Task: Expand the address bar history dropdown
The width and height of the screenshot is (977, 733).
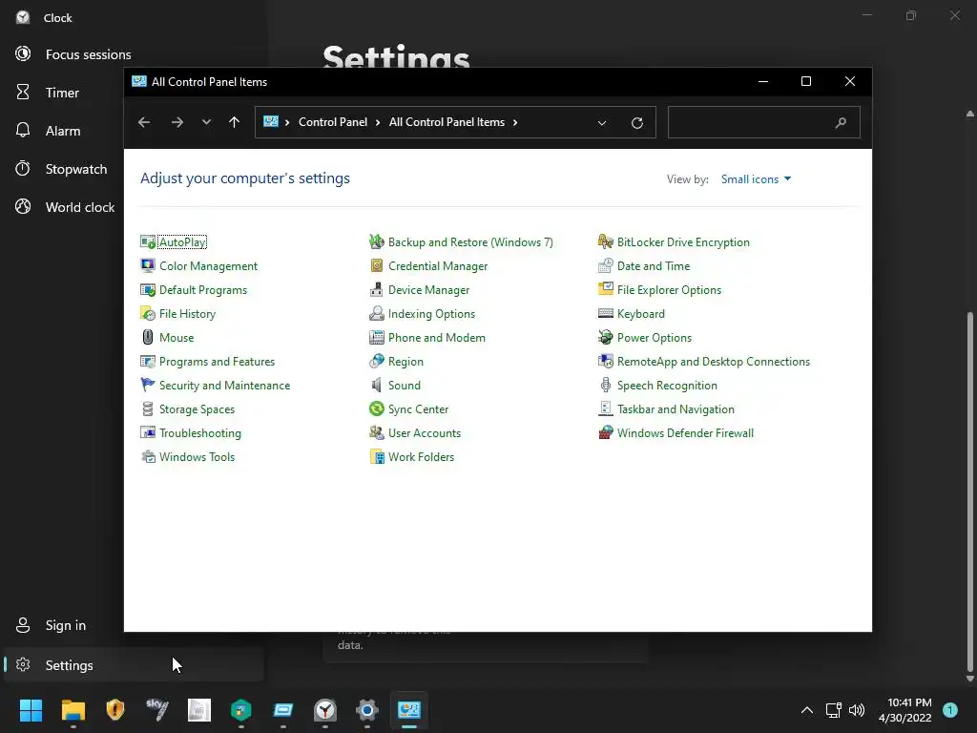Action: (602, 123)
